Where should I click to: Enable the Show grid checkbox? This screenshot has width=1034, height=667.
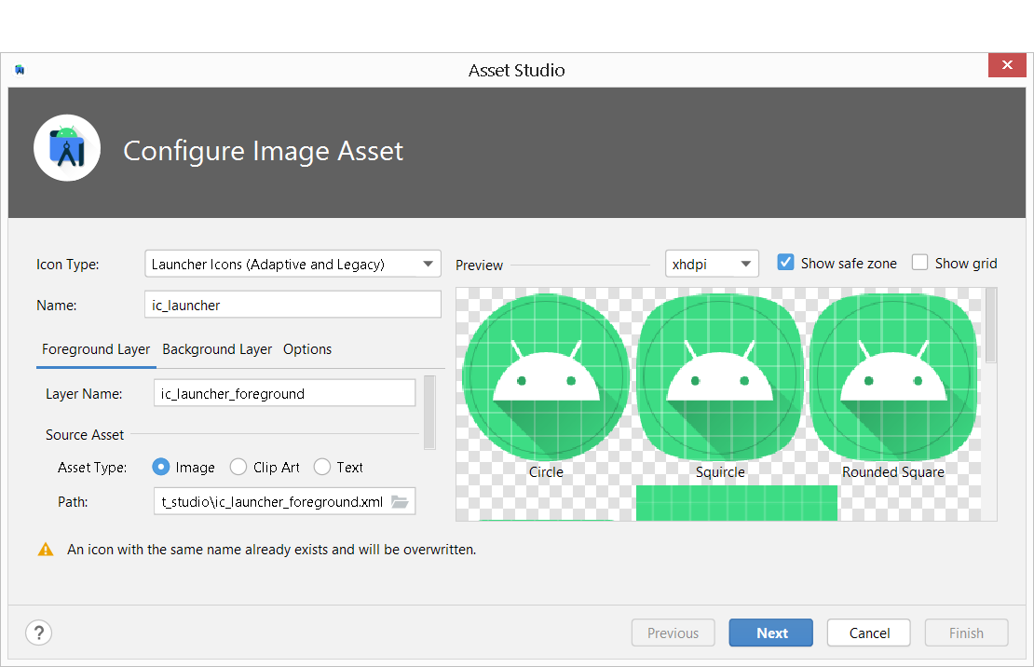coord(920,263)
